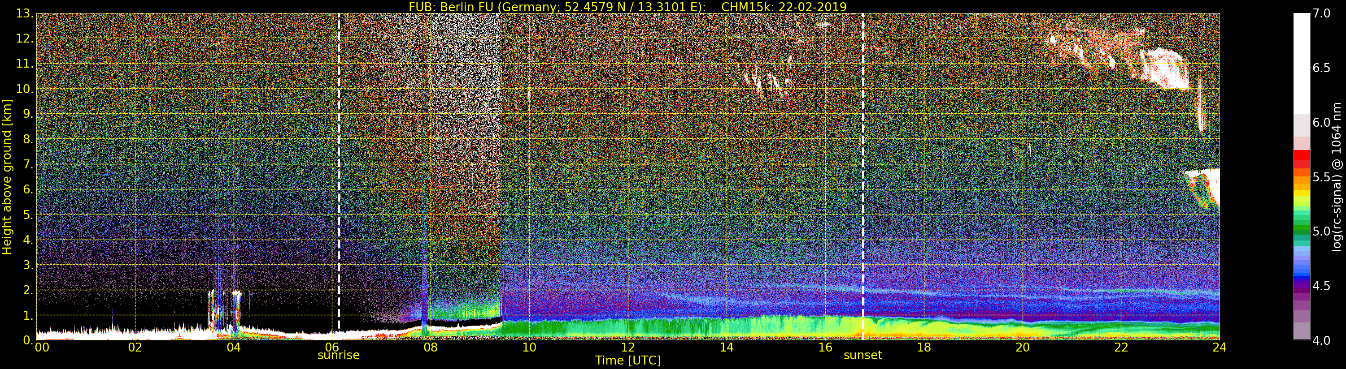The image size is (1346, 369).
Task: Click the '00' time tick label
Action: point(42,348)
